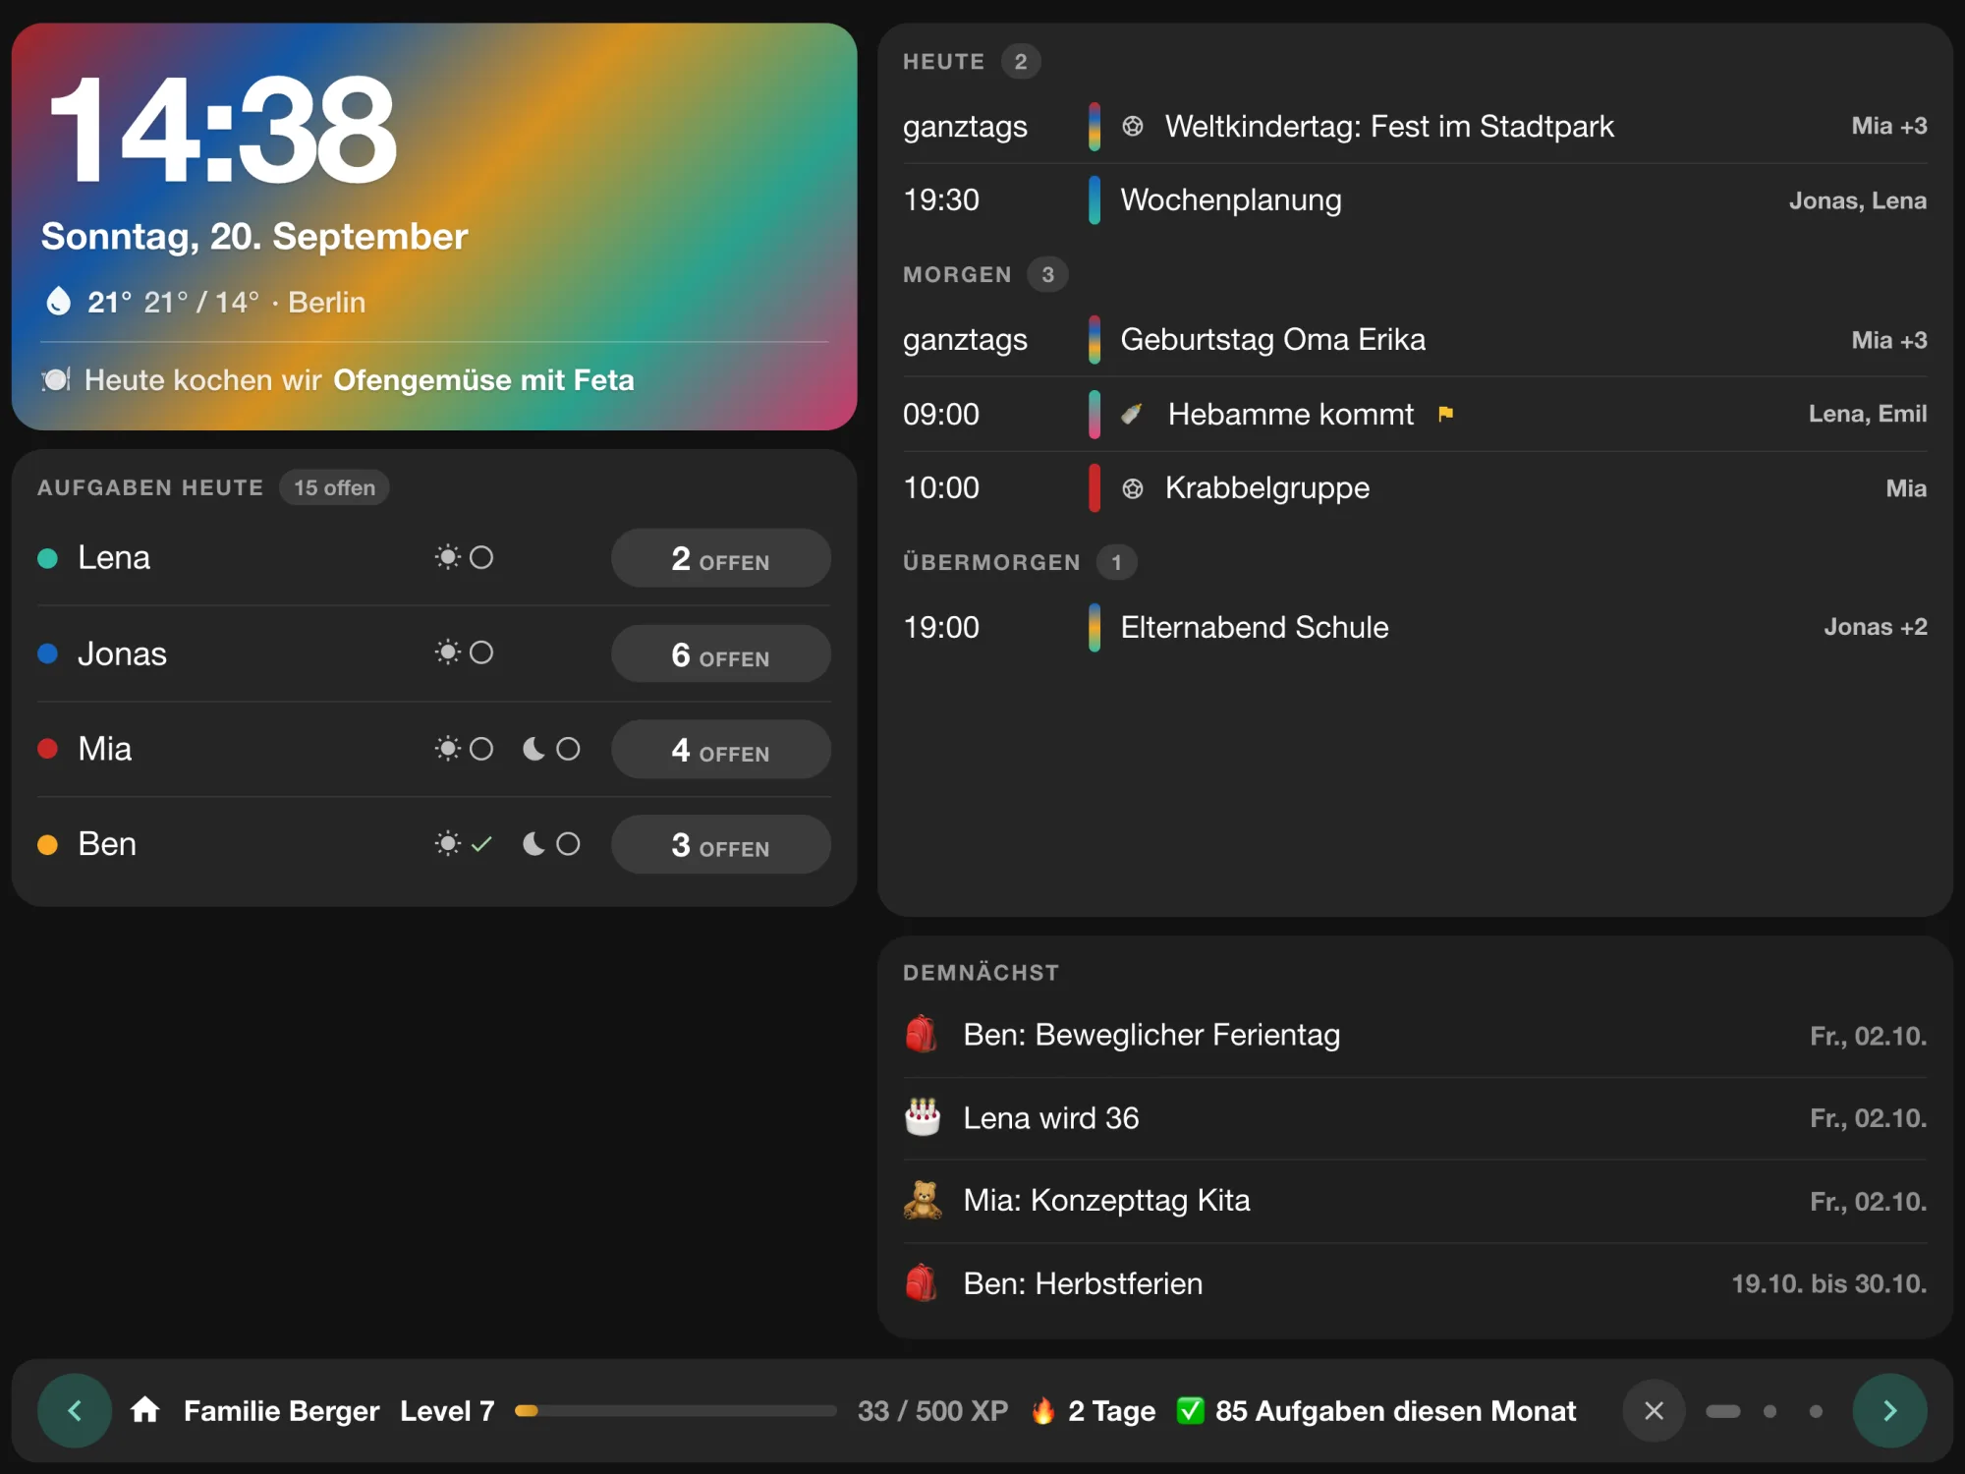Open Mia's 4 offen tasks

pos(720,750)
